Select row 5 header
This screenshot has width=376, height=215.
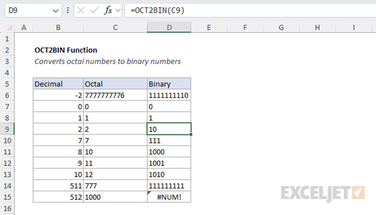7,84
